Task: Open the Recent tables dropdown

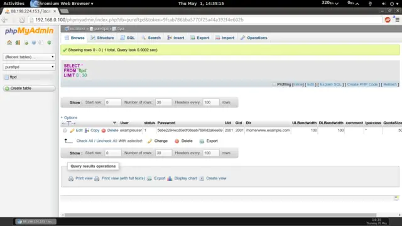Action: 30,57
